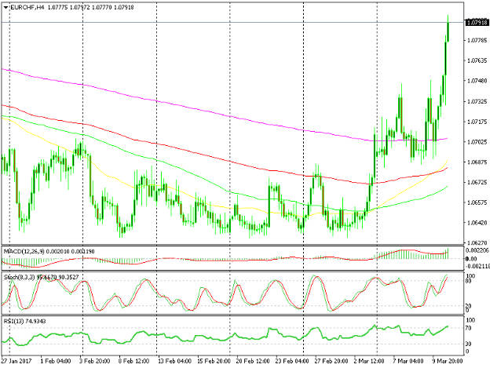Screen dimensions: 497x368
Task: Select the RSI(13) 74.9343 indicator label
Action: 24,321
